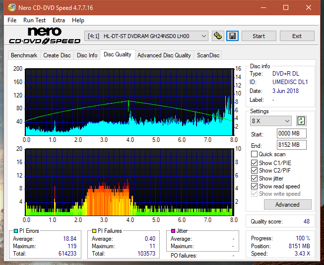Click the green refresh speed settings icon

[301, 121]
